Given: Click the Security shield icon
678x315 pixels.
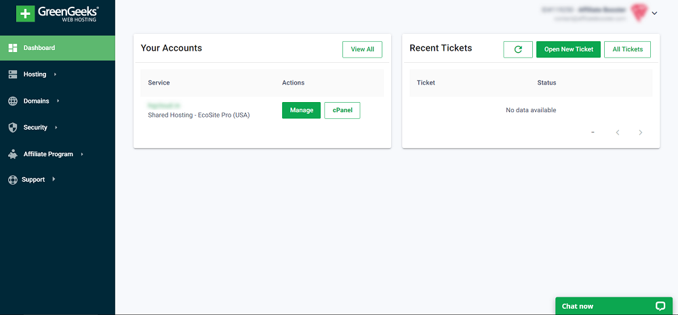Looking at the screenshot, I should coord(13,128).
